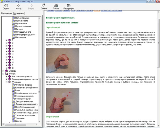This screenshot has height=128, width=160.
Task: Click the tree scroll-down arrow
Action: point(39,121)
